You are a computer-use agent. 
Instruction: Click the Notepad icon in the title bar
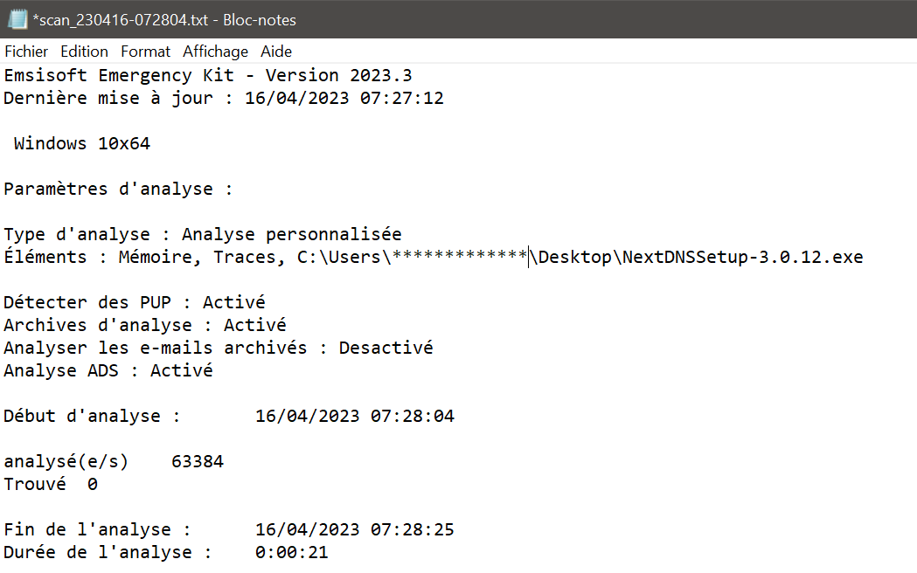(17, 18)
